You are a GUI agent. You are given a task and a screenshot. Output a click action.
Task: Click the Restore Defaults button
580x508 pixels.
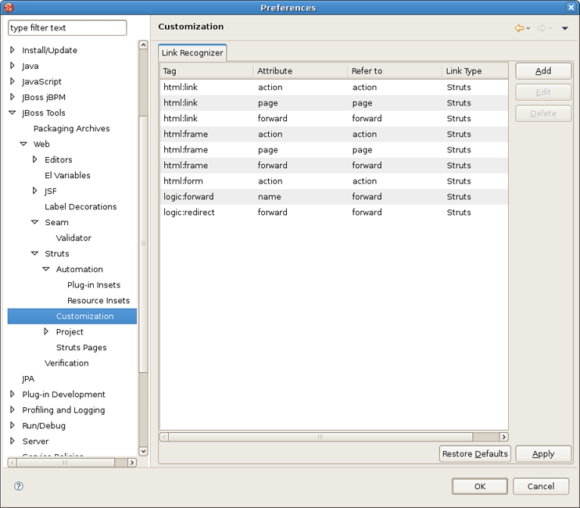click(x=474, y=454)
